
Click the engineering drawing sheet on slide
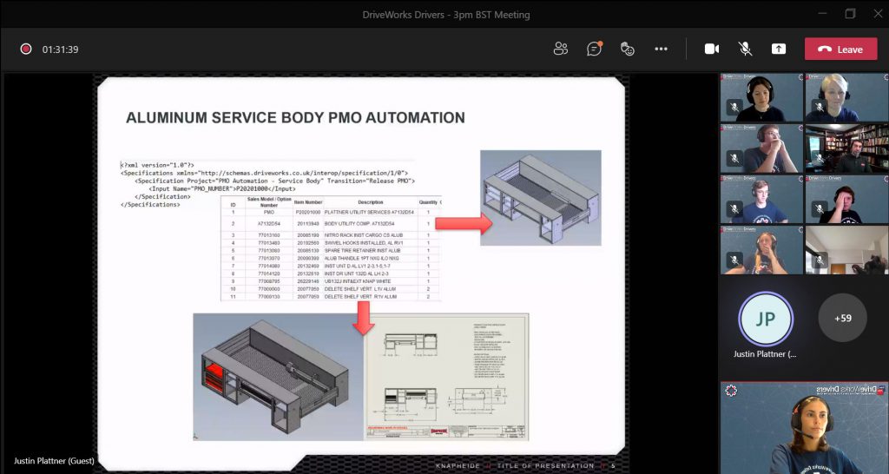coord(446,377)
